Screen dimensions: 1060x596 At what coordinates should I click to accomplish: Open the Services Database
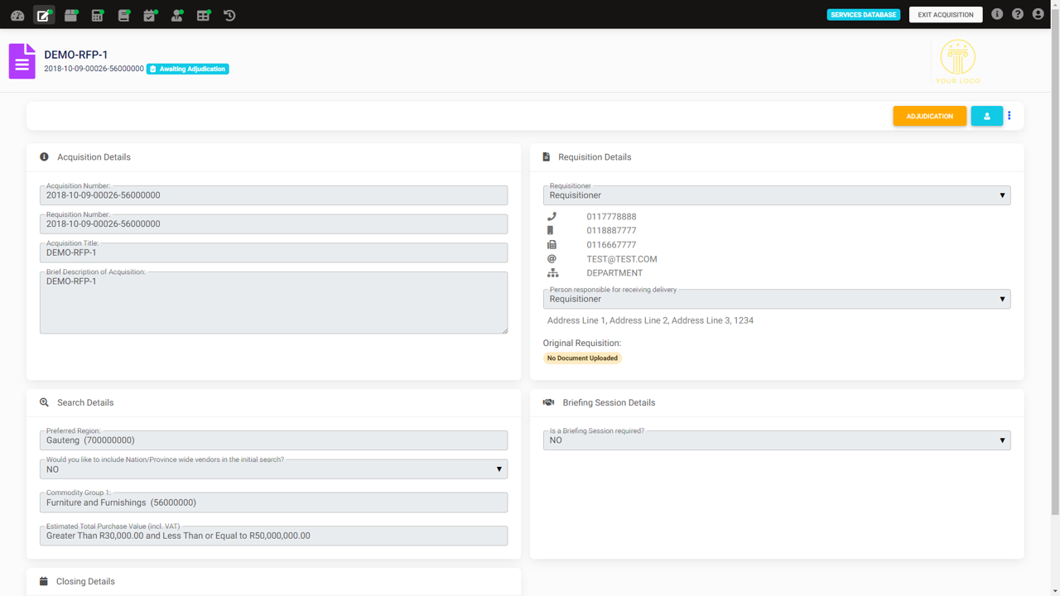pos(863,15)
